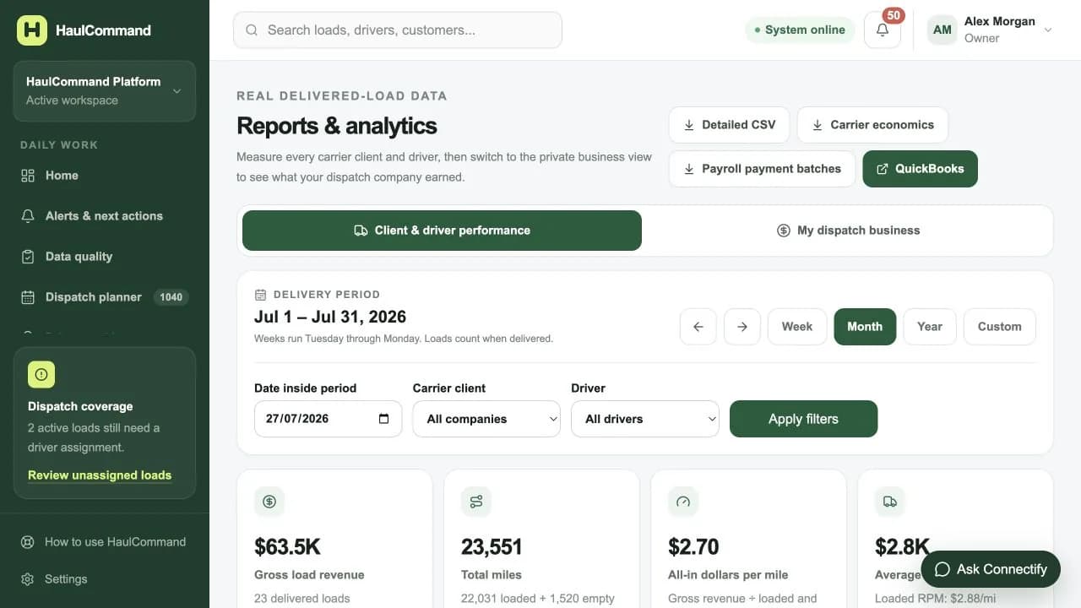Click the QuickBooks external link icon

click(883, 169)
